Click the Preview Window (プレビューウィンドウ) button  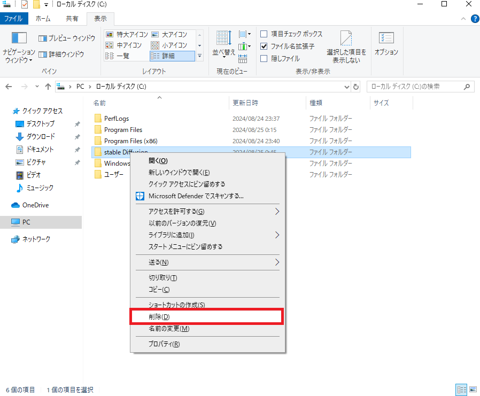(x=67, y=38)
